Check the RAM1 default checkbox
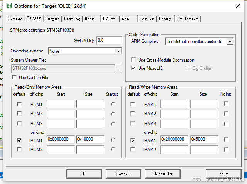This screenshot has height=184, width=247. pyautogui.click(x=133, y=104)
